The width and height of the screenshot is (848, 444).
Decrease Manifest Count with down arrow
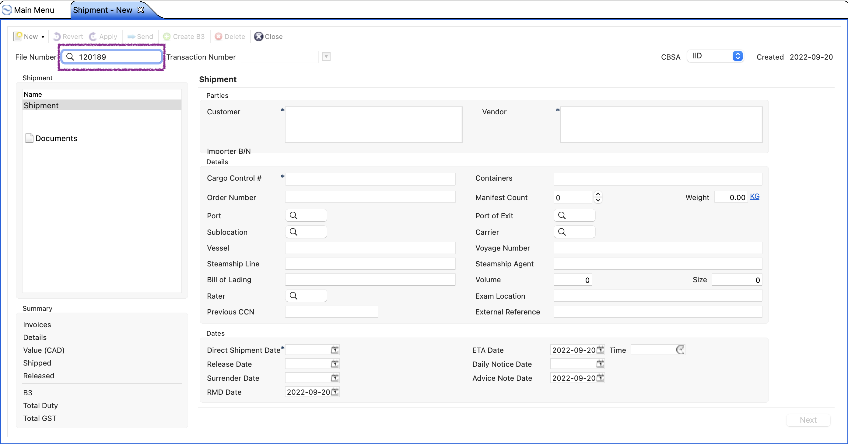tap(598, 200)
